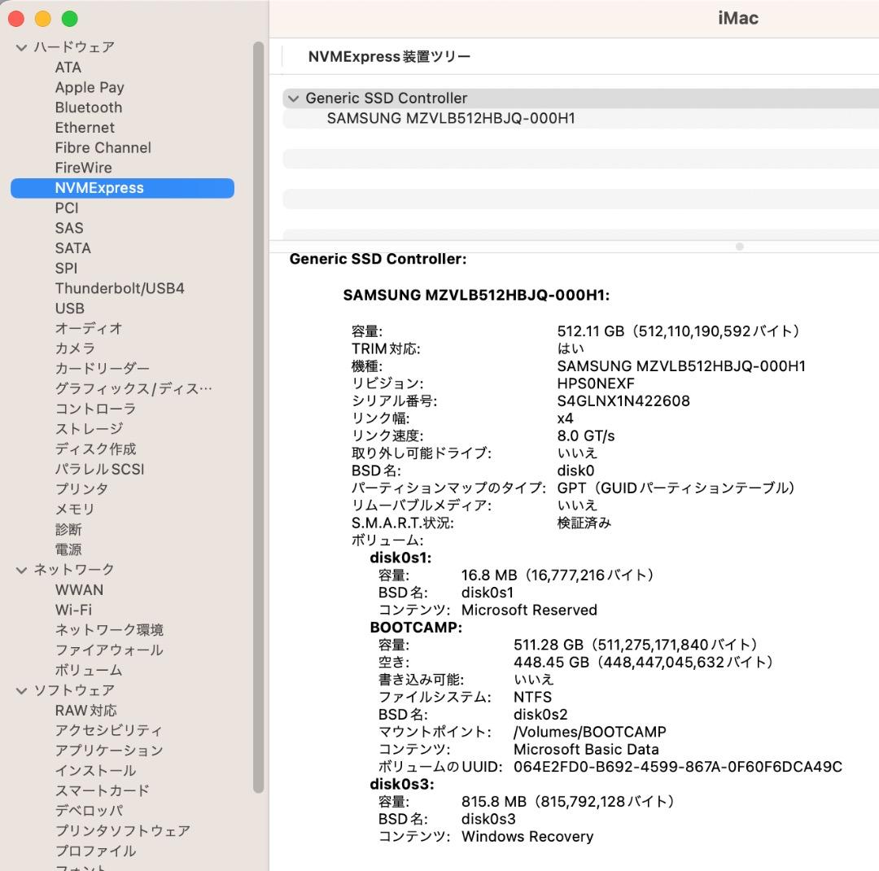Select FireWire entry

84,168
